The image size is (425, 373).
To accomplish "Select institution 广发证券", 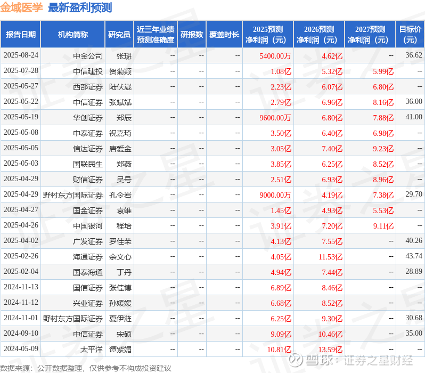I will [88, 241].
